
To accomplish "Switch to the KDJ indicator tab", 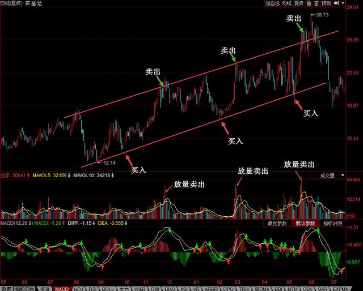I will coord(77,288).
